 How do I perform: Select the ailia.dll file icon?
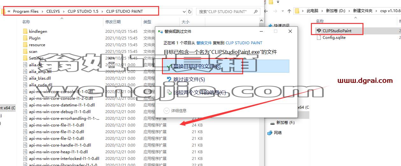coord(25,65)
